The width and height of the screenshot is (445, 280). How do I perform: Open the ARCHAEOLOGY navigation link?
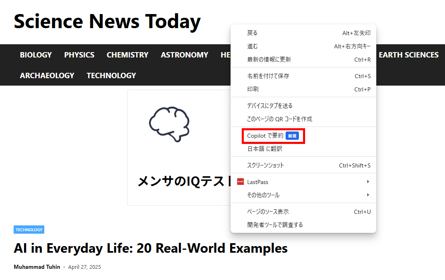click(x=47, y=75)
